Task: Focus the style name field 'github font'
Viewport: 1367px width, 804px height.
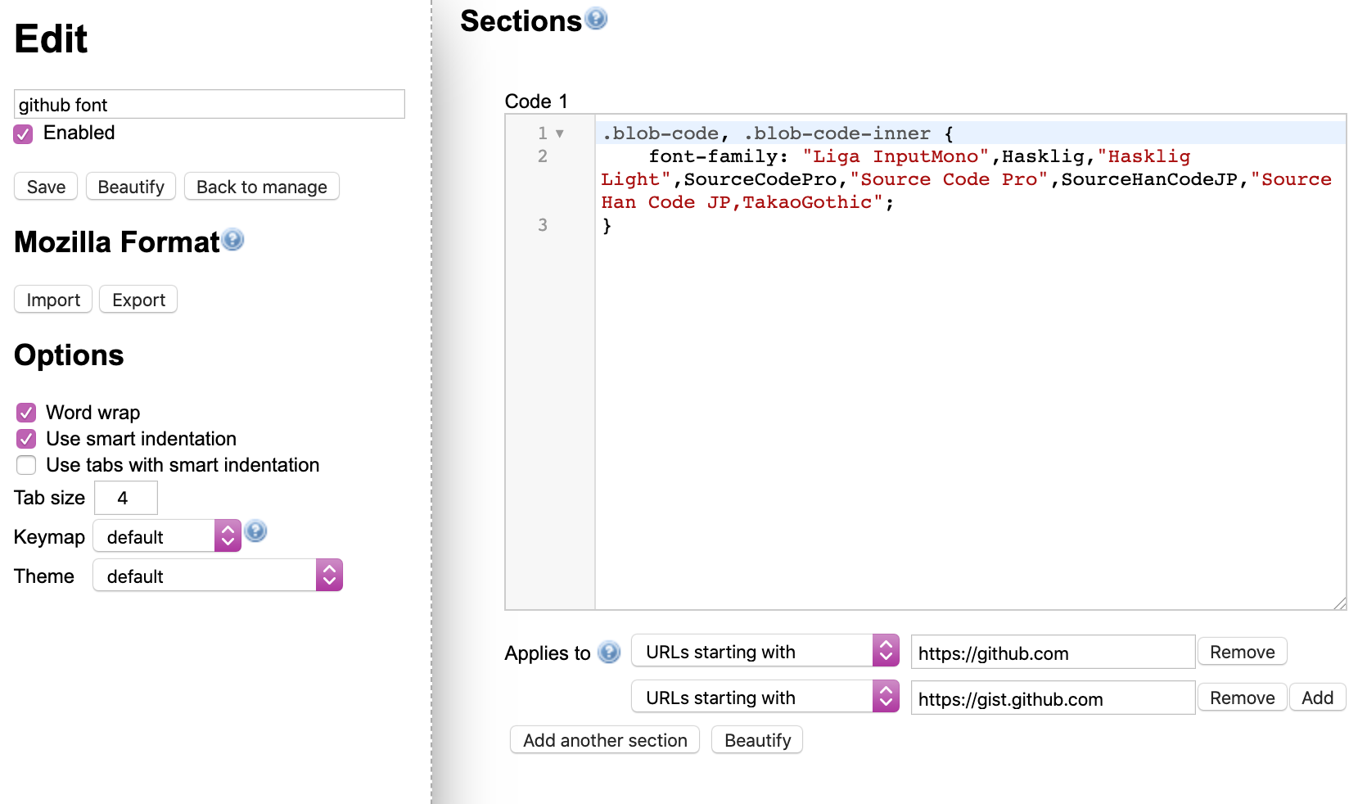Action: (210, 104)
